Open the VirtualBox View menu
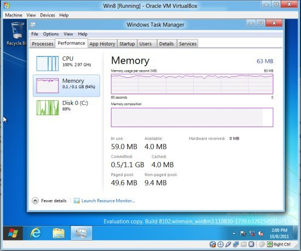 31,15
